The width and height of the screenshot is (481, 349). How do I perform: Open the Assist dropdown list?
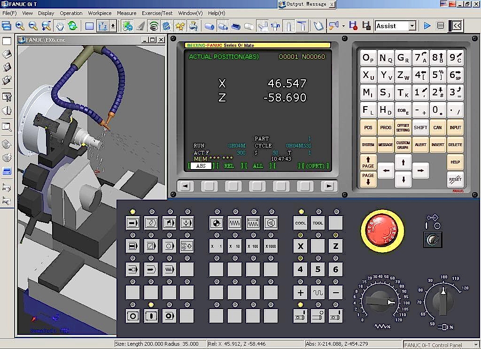pyautogui.click(x=412, y=26)
